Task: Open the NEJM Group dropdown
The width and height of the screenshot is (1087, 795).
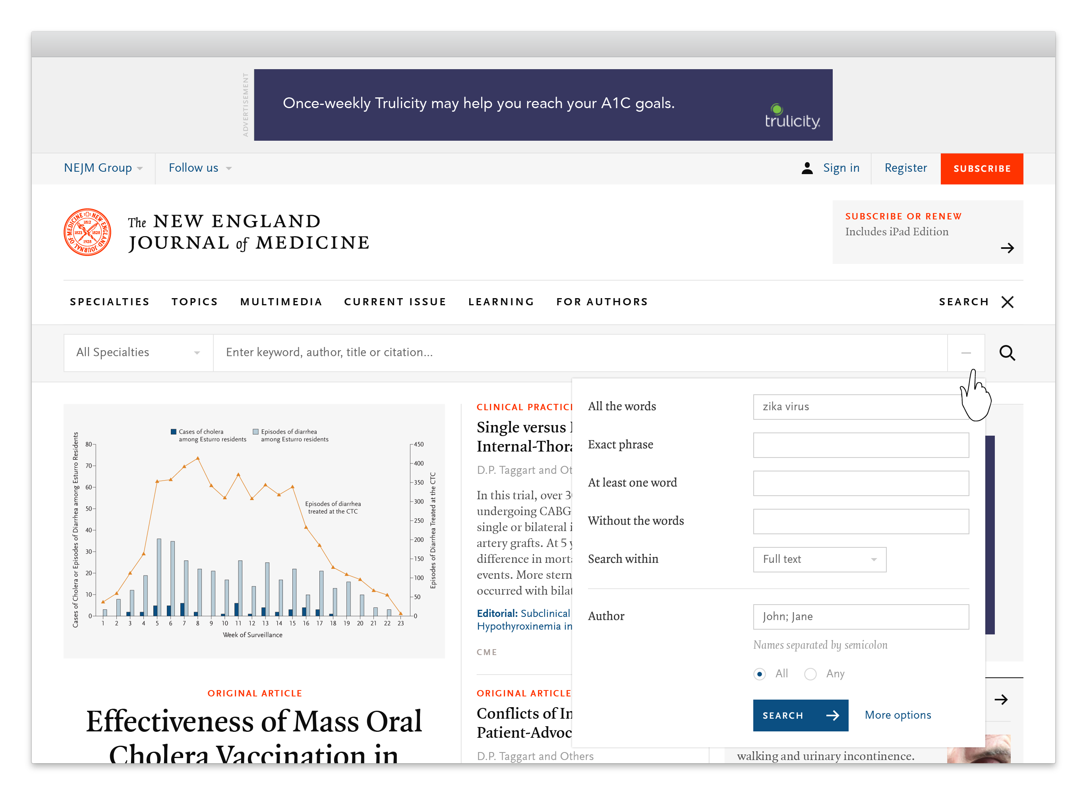Action: 103,168
